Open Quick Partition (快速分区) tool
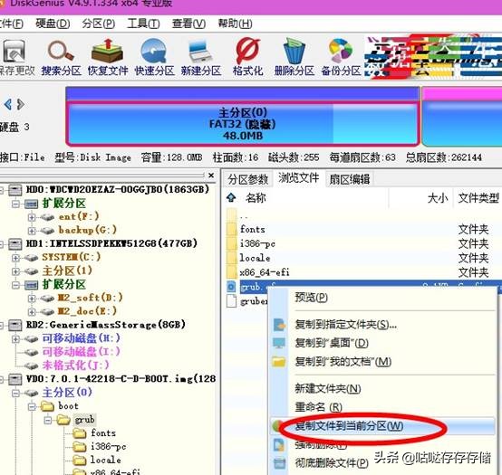Viewport: 502px width, 475px height. (x=154, y=51)
